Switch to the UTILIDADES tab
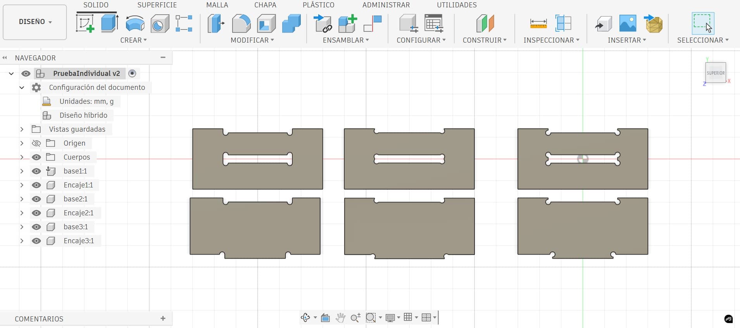This screenshot has width=740, height=328. [x=457, y=5]
